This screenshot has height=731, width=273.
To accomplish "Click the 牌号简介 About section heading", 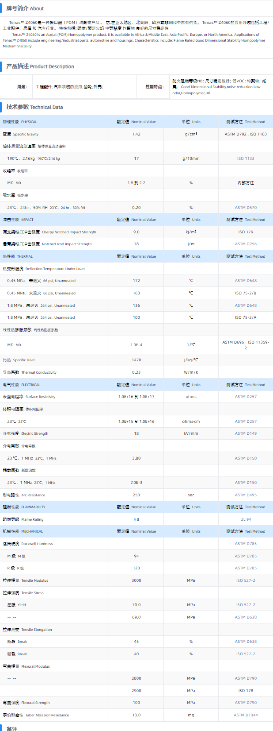I will pyautogui.click(x=25, y=8).
